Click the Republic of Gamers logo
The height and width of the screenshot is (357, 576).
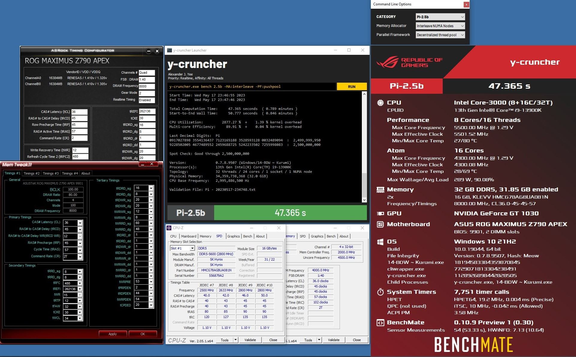tap(409, 62)
